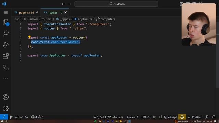Expand the appRouter breadcrumb symbol

click(83, 19)
